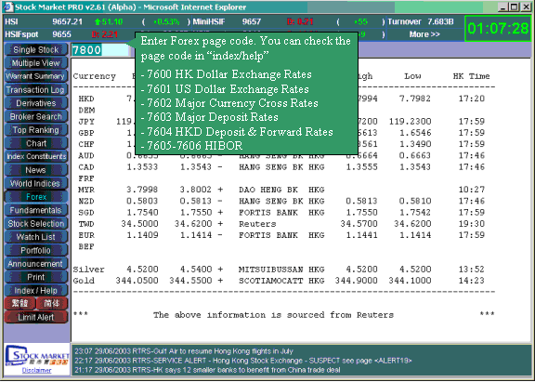Screen dimensions: 535x382
Task: Go to the Transaction Log
Action: click(x=36, y=90)
